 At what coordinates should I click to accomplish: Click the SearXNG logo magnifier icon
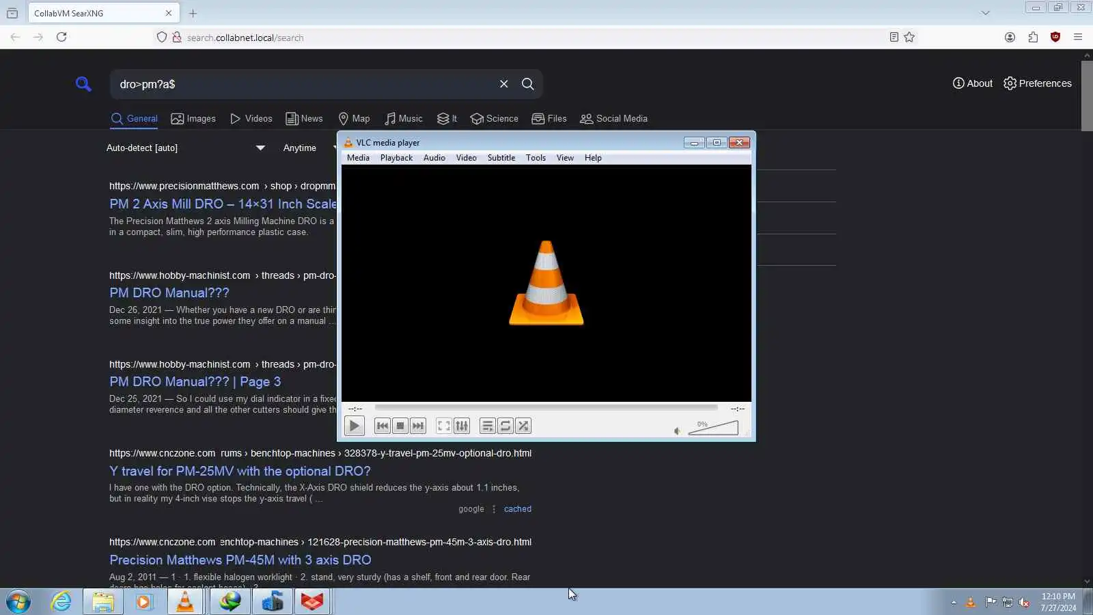point(83,84)
